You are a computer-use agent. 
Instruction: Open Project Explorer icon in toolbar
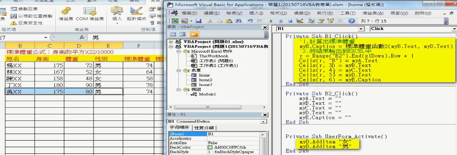[312, 21]
